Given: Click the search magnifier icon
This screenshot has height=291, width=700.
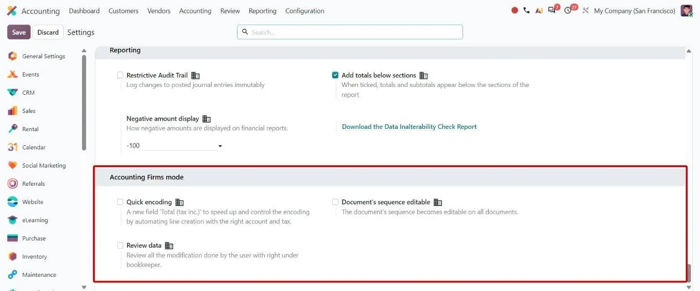Looking at the screenshot, I should point(245,32).
